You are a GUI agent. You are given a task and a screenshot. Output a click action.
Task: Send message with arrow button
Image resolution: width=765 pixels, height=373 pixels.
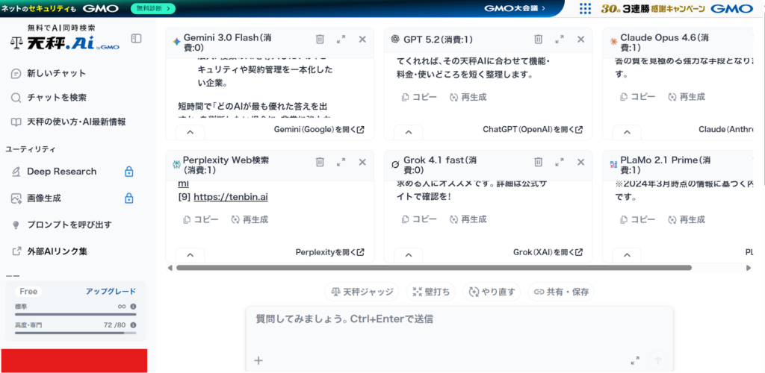tap(657, 360)
